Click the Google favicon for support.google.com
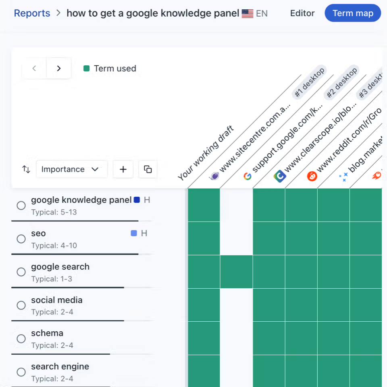387x387 pixels. tap(248, 176)
